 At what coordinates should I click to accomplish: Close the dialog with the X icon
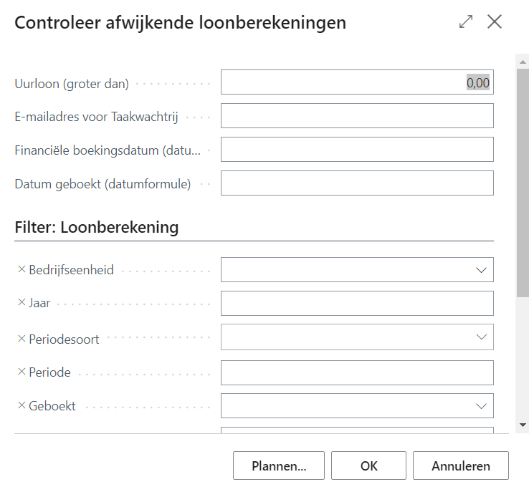[495, 21]
